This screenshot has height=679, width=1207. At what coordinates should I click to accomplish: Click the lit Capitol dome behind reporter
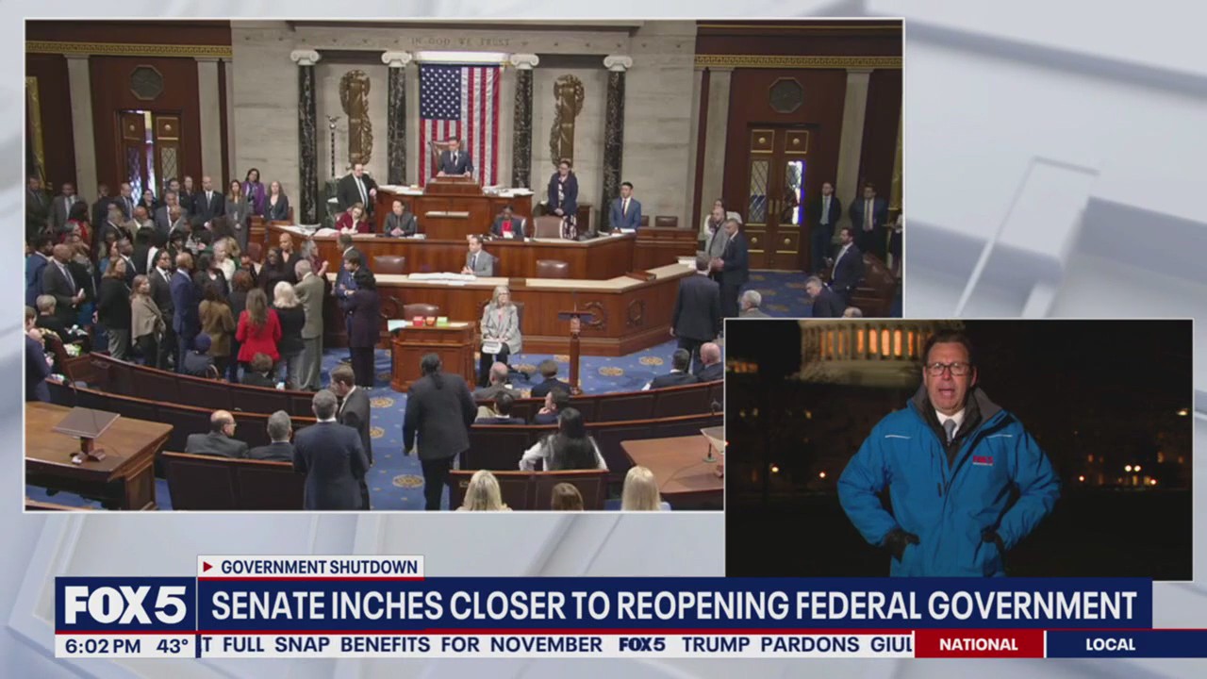pyautogui.click(x=863, y=341)
